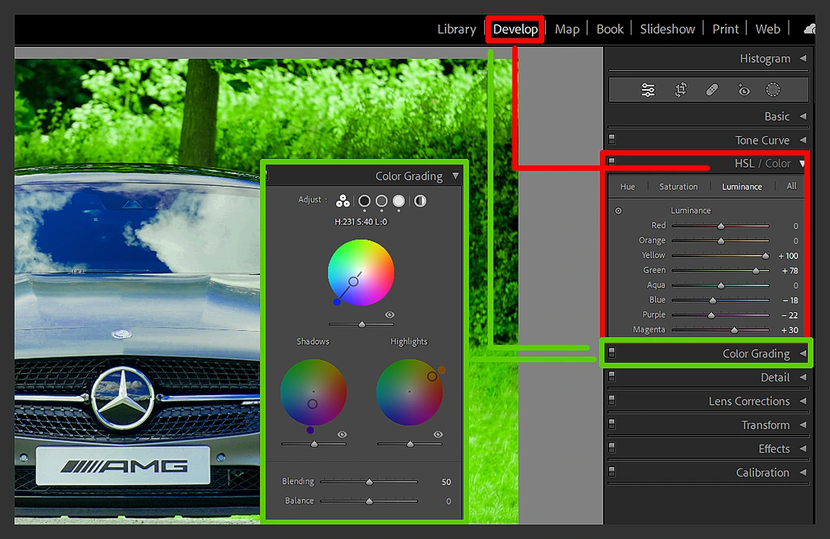Click the Shadows color wheel

click(313, 393)
